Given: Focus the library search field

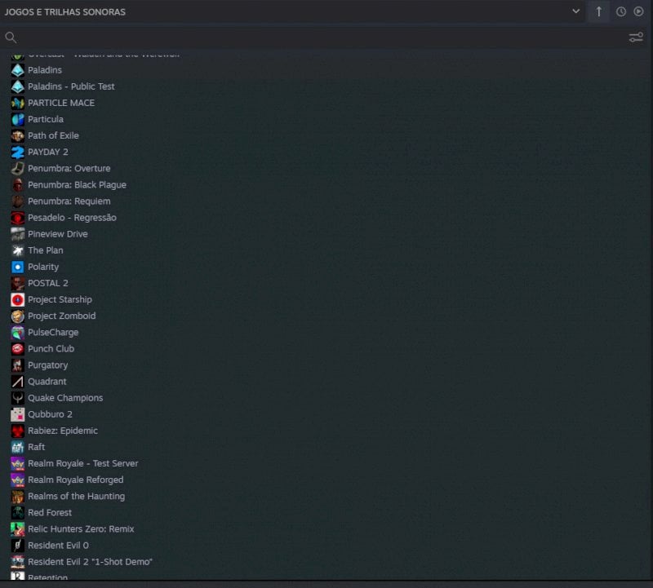Looking at the screenshot, I should [x=317, y=38].
